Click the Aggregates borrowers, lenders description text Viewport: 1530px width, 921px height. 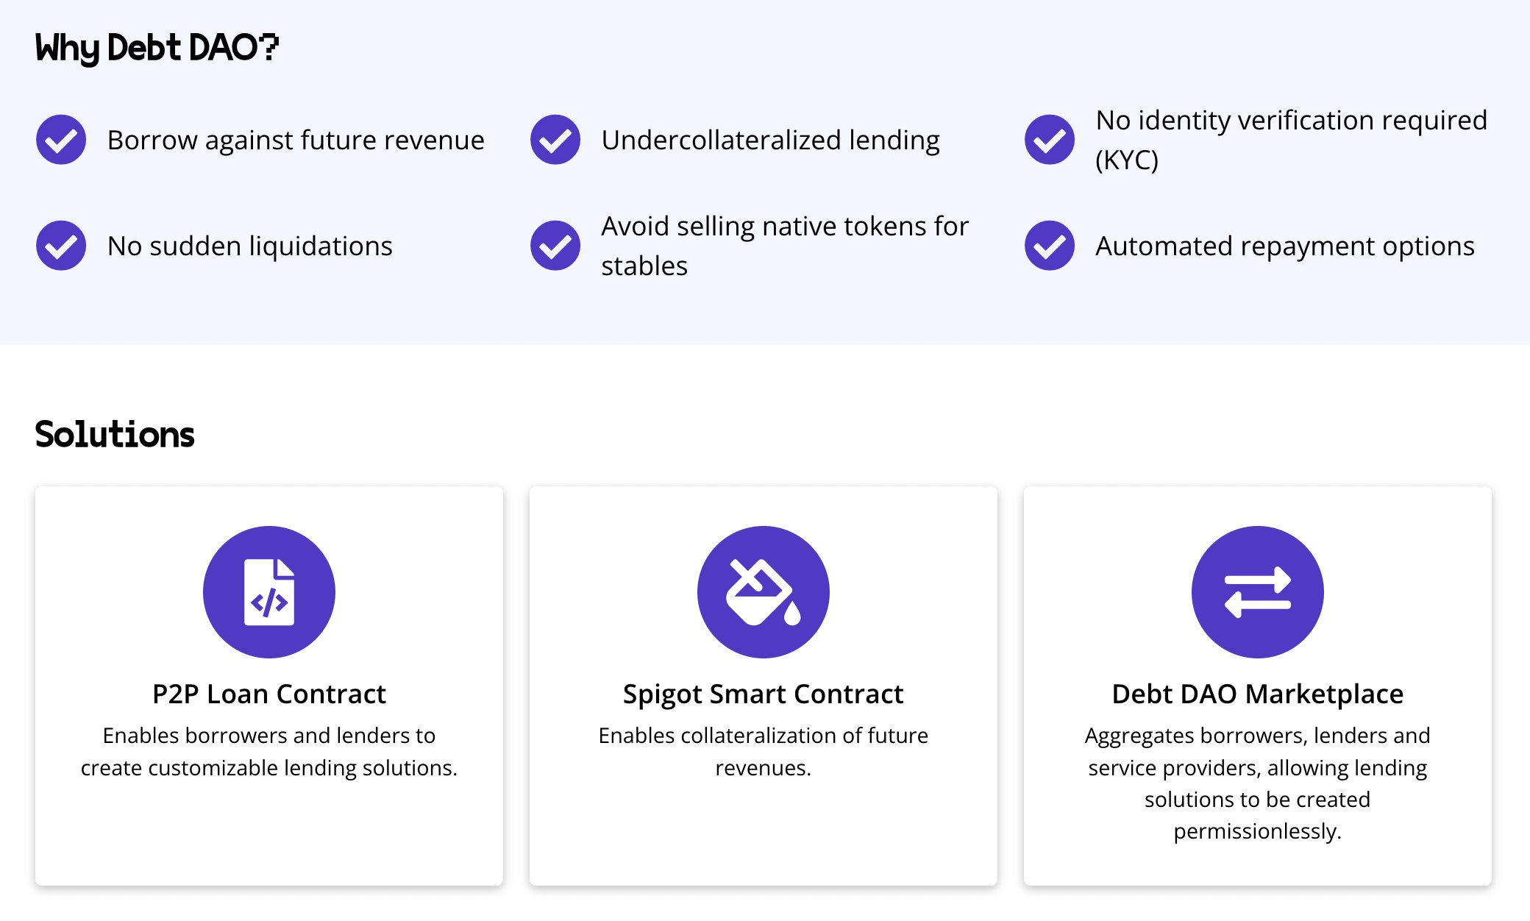[1257, 783]
